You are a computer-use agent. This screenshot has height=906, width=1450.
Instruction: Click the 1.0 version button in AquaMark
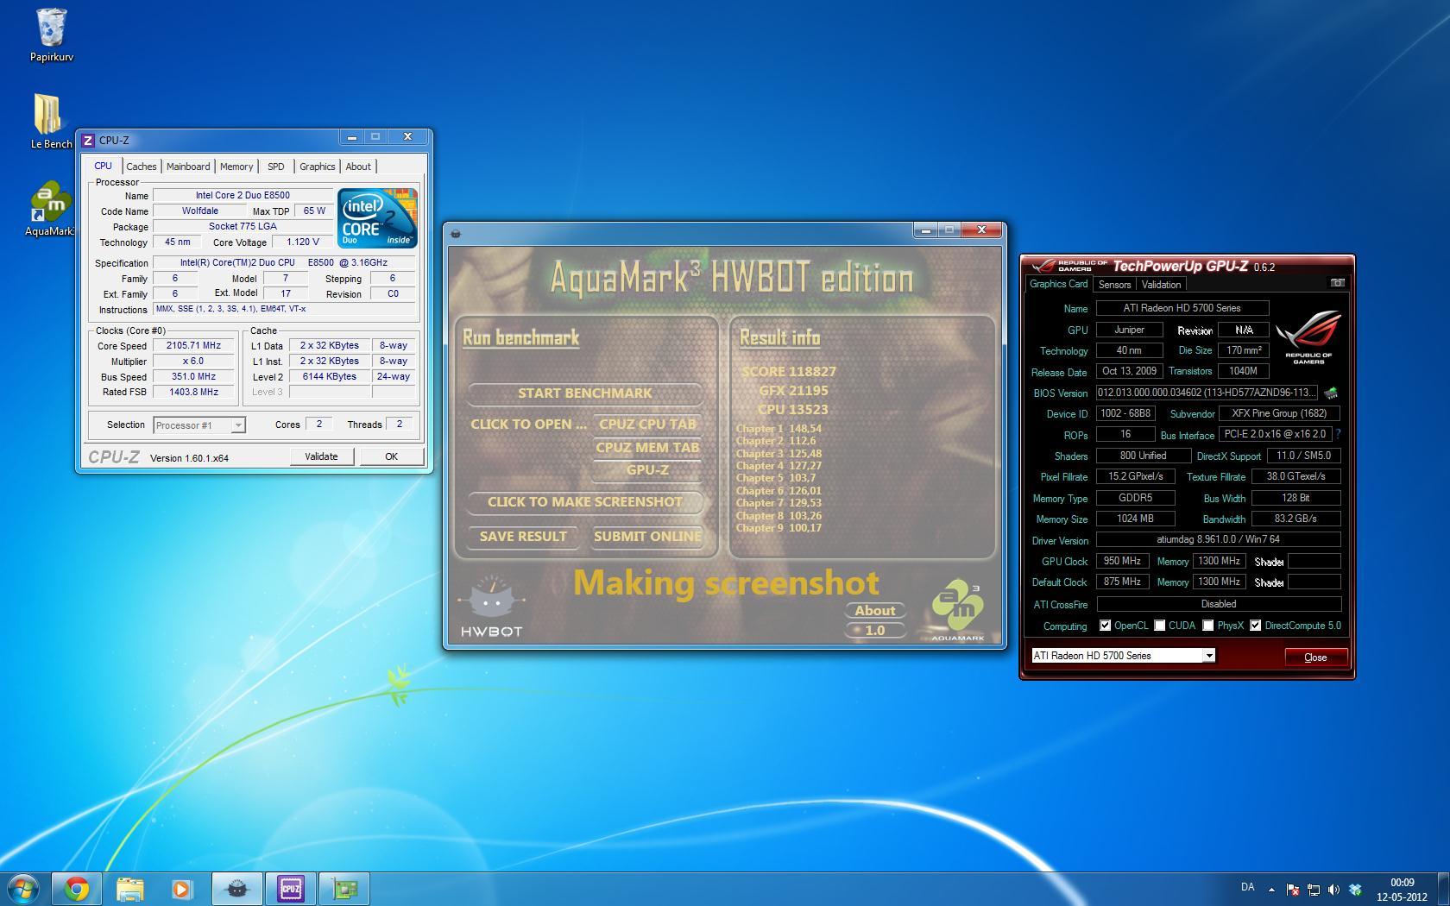tap(875, 631)
